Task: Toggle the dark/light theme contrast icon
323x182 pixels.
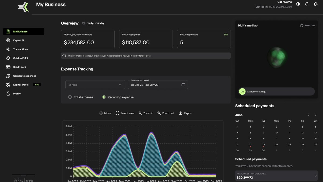Action: pyautogui.click(x=298, y=4)
